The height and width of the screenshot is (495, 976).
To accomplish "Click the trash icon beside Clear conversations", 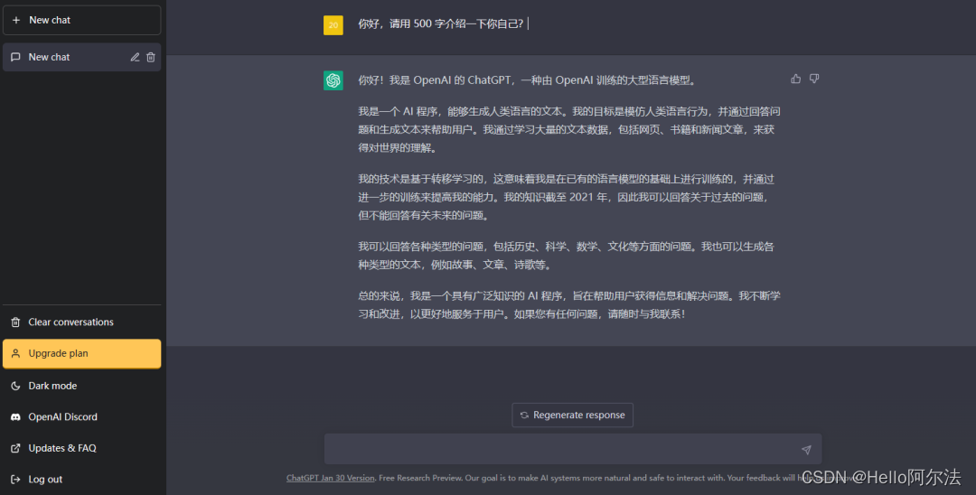I will (x=15, y=322).
